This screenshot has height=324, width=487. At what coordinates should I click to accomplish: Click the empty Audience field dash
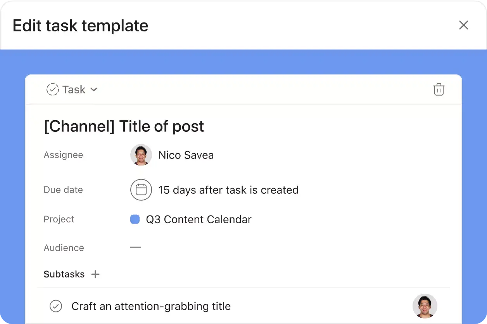(136, 247)
